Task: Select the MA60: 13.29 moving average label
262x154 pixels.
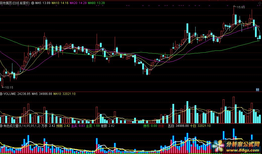Action: click(x=96, y=3)
